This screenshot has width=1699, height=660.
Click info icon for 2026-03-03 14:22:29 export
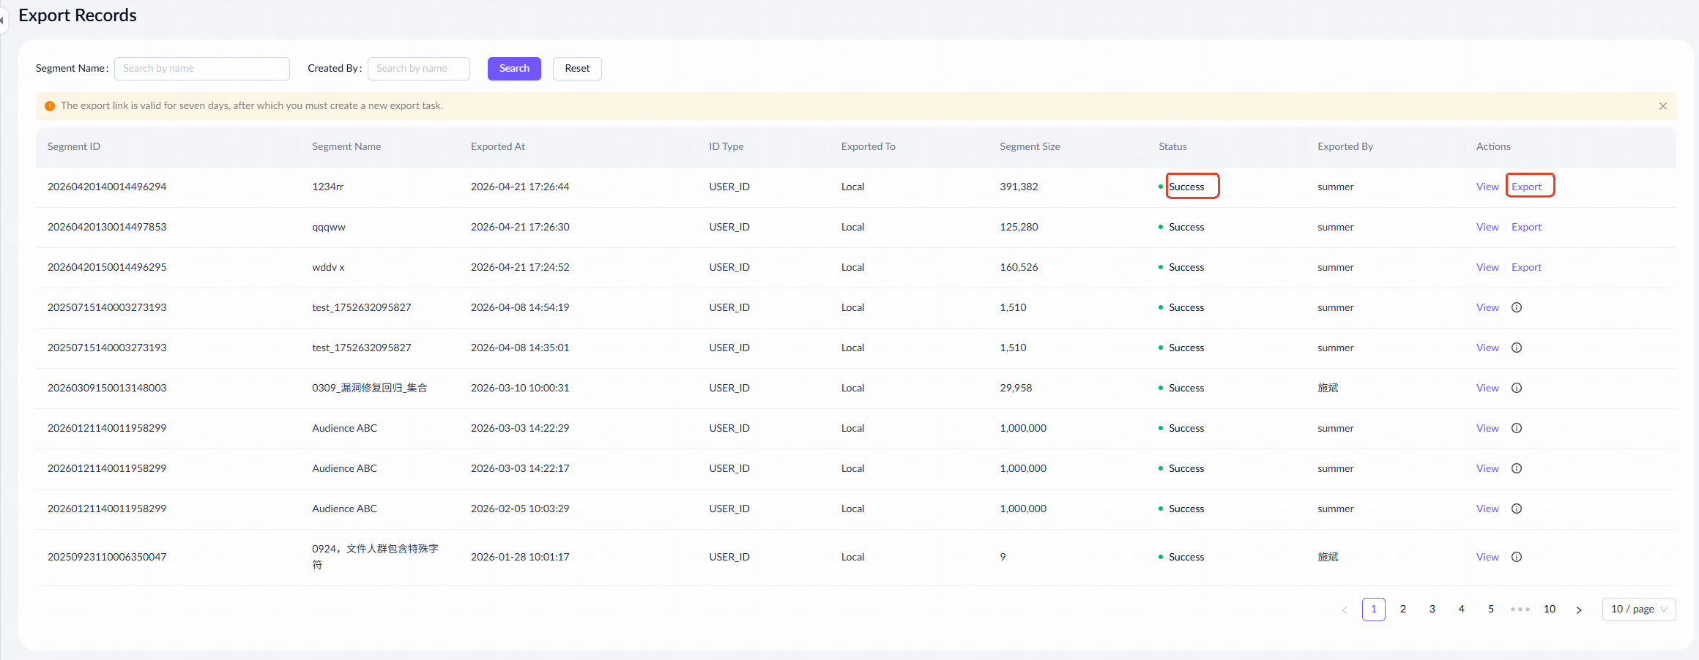[x=1517, y=429]
